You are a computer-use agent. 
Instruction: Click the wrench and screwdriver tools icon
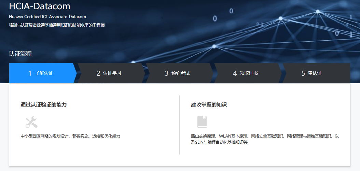click(31, 122)
